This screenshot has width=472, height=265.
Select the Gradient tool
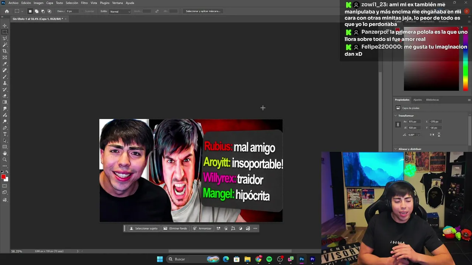coord(5,102)
